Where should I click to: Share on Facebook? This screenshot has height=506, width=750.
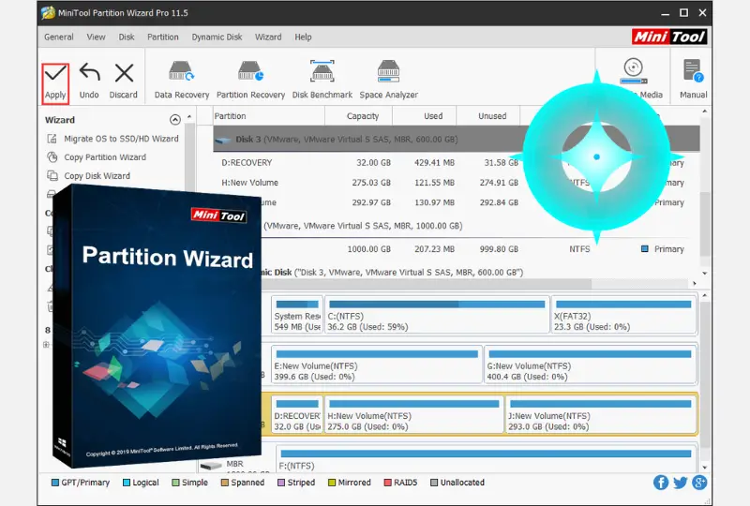[661, 483]
